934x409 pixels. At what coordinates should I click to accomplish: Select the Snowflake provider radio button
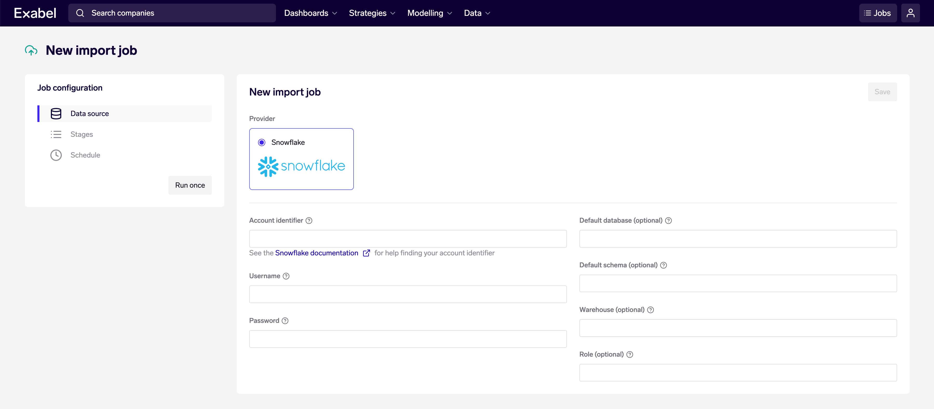tap(261, 142)
